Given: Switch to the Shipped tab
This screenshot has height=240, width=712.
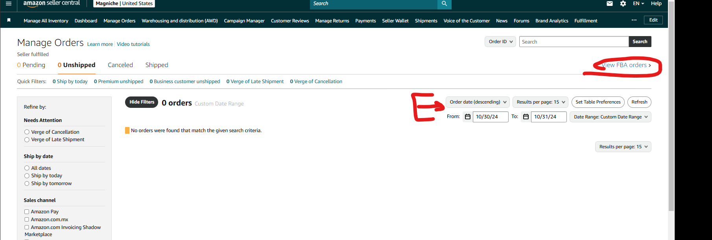Looking at the screenshot, I should click(x=157, y=65).
